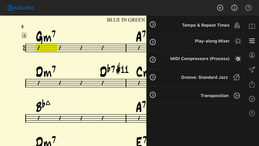Expand the Groove: Standard Jazz chevron
This screenshot has height=146, width=259.
pyautogui.click(x=153, y=77)
